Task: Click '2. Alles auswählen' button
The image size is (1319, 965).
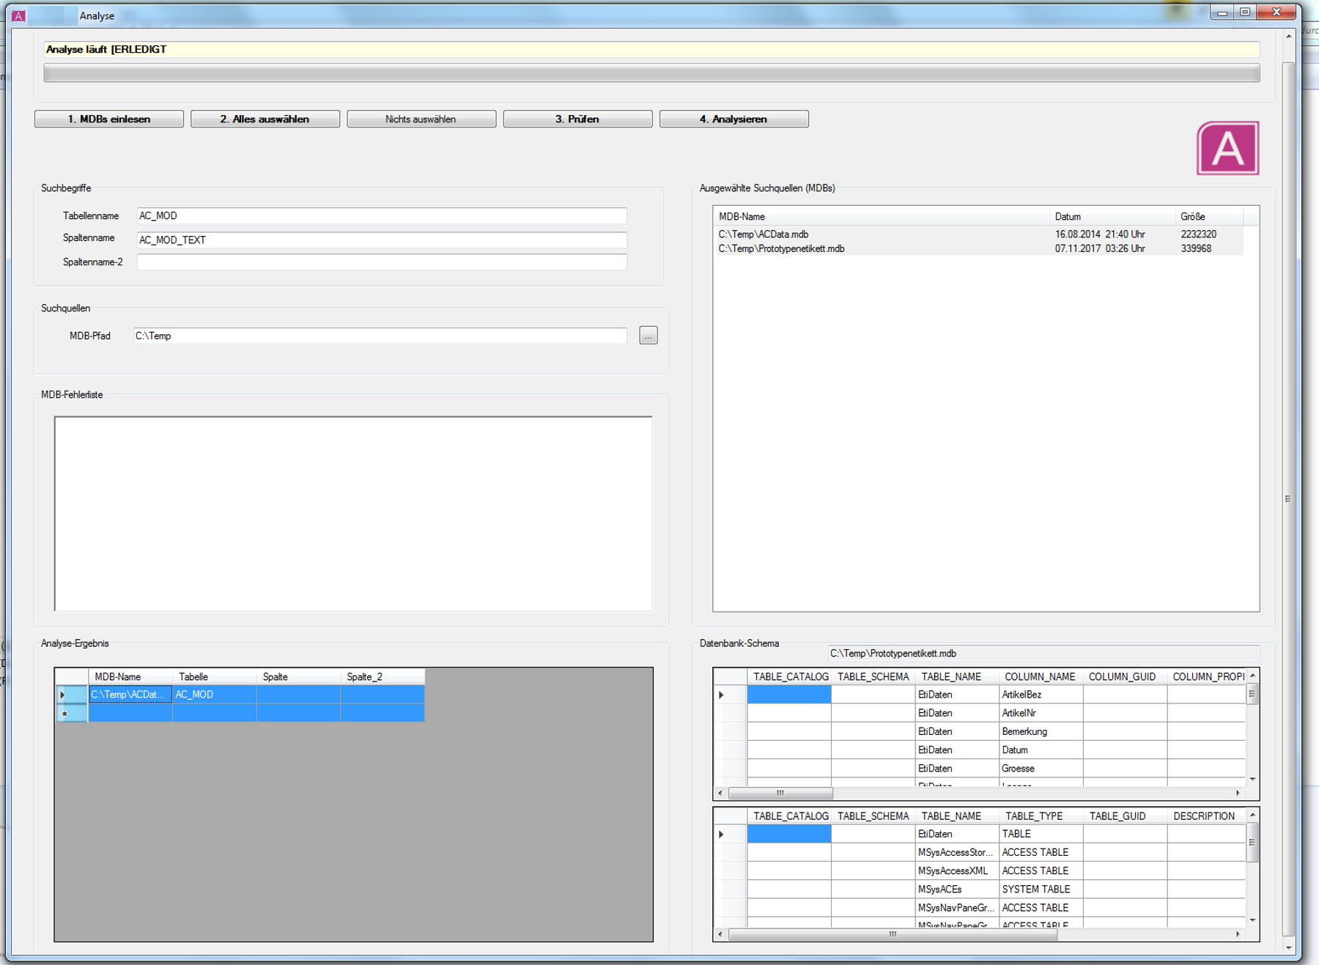Action: (265, 119)
